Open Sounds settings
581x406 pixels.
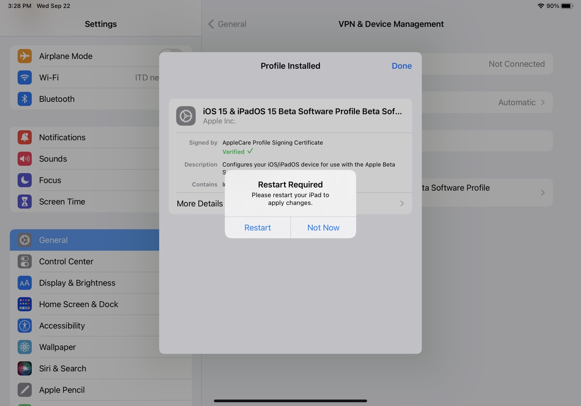tap(101, 158)
